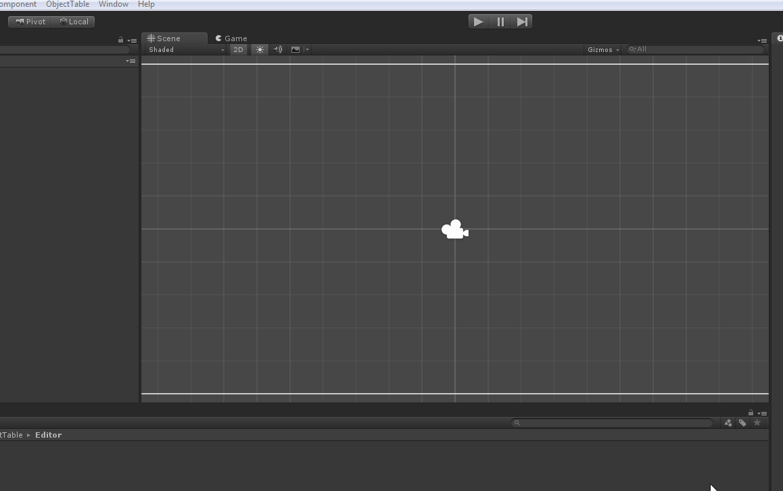Toggle scene effects image icon
783x491 pixels.
[295, 49]
